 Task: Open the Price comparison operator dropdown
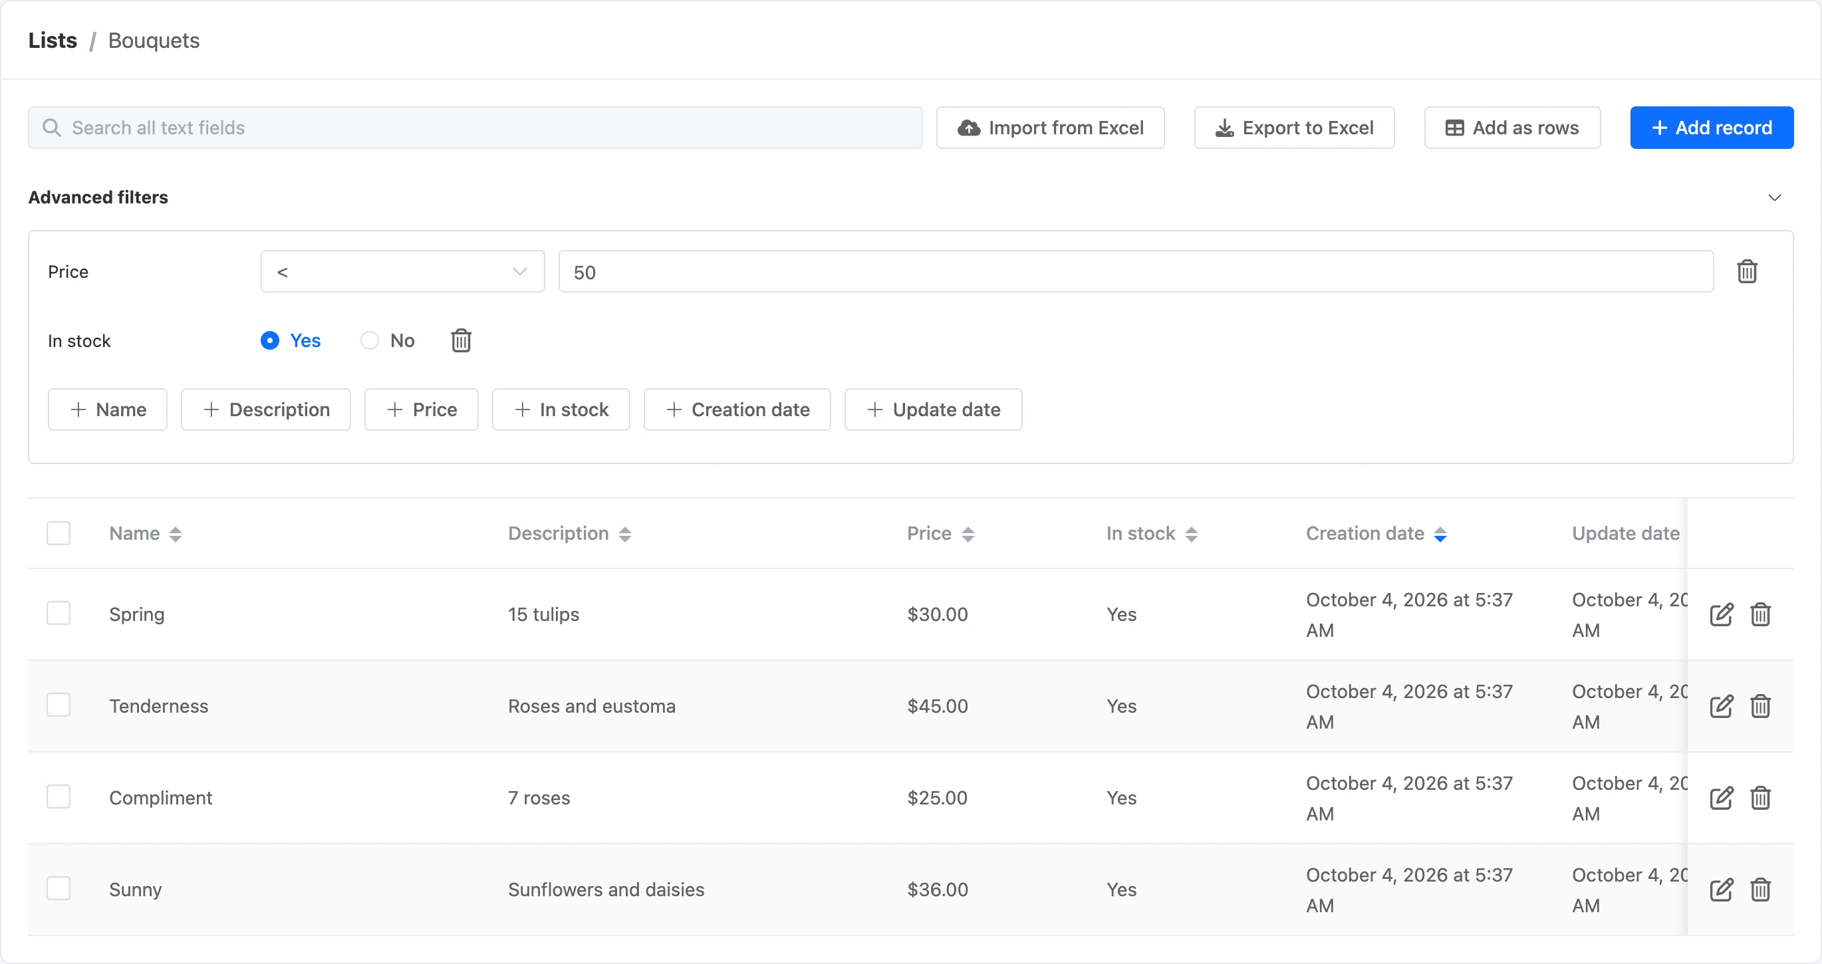402,272
